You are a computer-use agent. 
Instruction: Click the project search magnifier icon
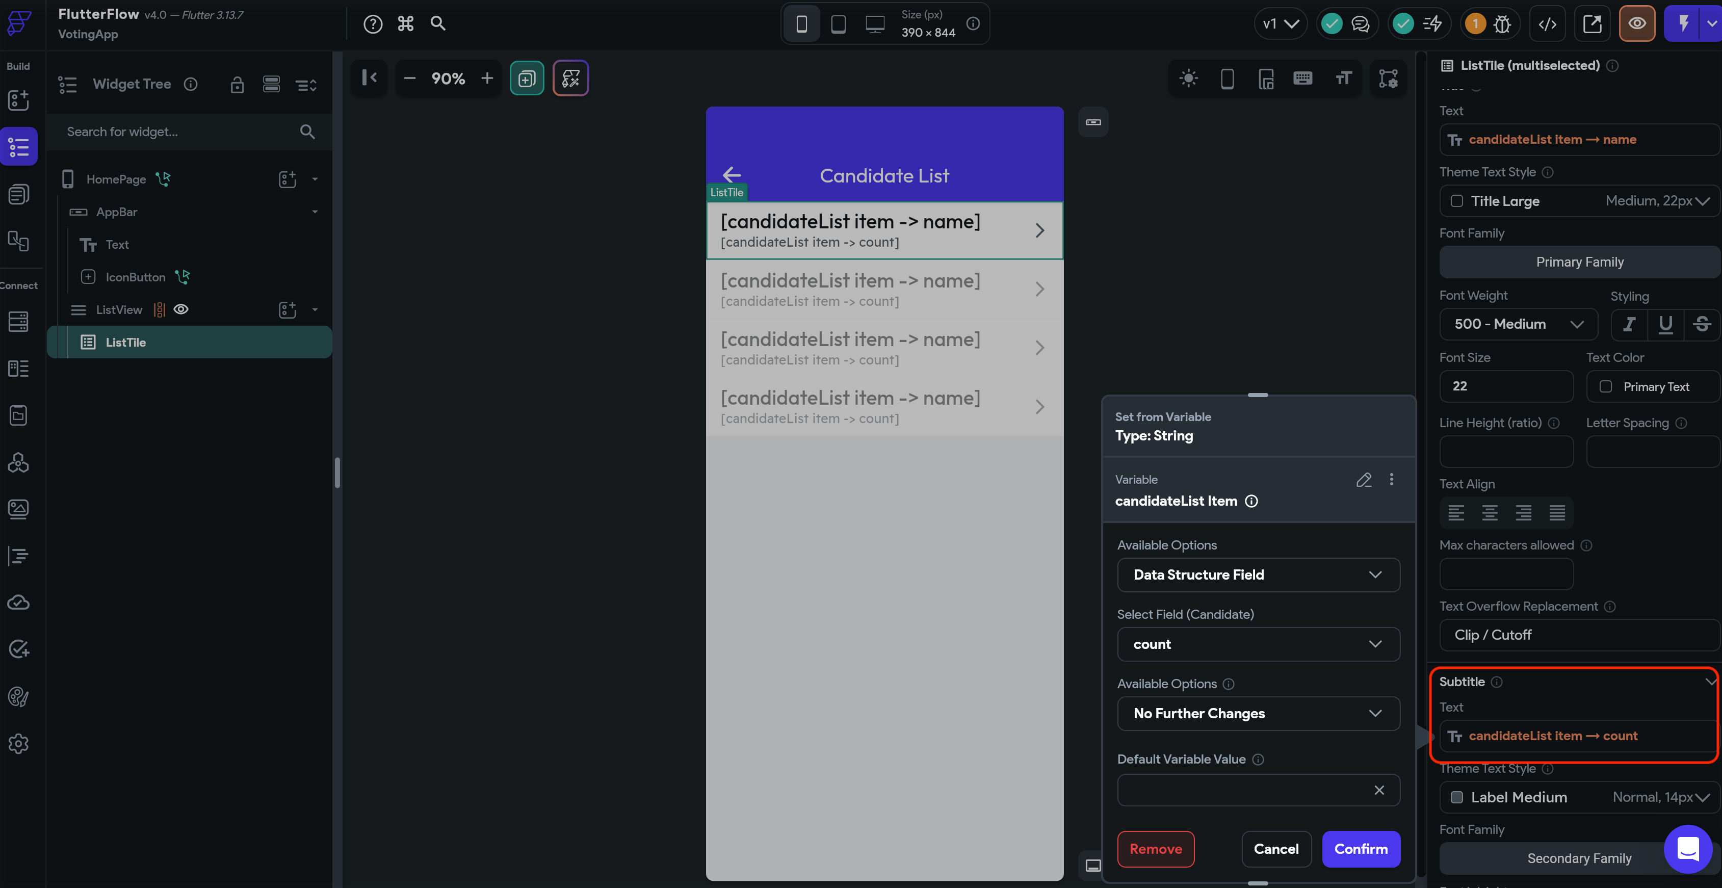tap(438, 23)
